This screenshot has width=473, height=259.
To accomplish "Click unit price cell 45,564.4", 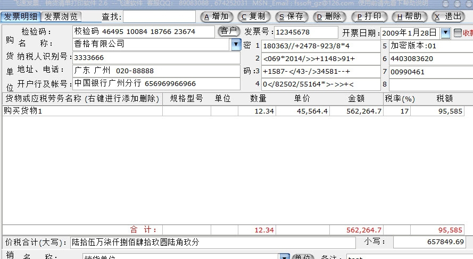I will (303, 111).
